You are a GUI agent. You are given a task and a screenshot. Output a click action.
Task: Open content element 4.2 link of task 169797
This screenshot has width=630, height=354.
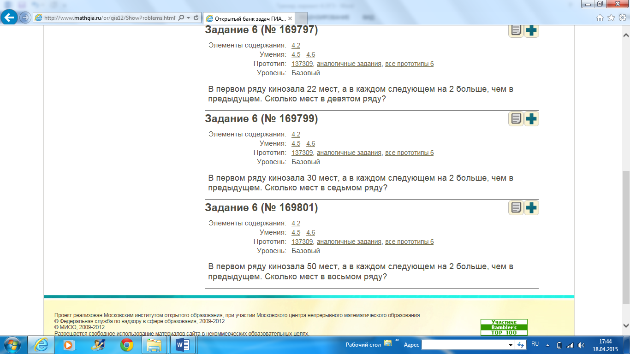(x=296, y=45)
